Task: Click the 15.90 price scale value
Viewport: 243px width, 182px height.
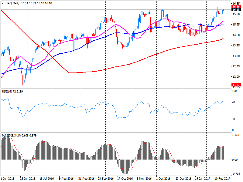Action: pyautogui.click(x=236, y=14)
